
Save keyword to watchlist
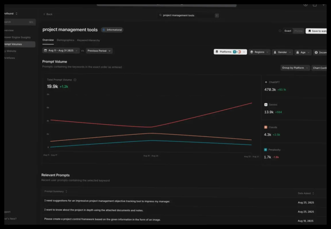(316, 31)
